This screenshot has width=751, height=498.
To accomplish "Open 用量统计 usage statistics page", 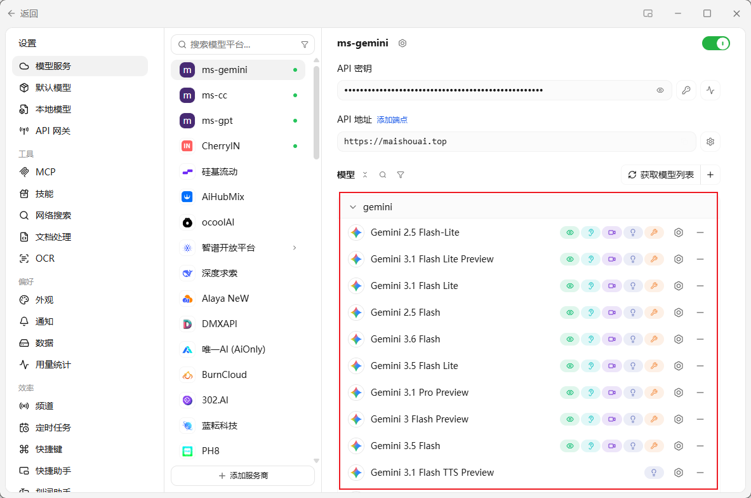I will click(x=80, y=365).
